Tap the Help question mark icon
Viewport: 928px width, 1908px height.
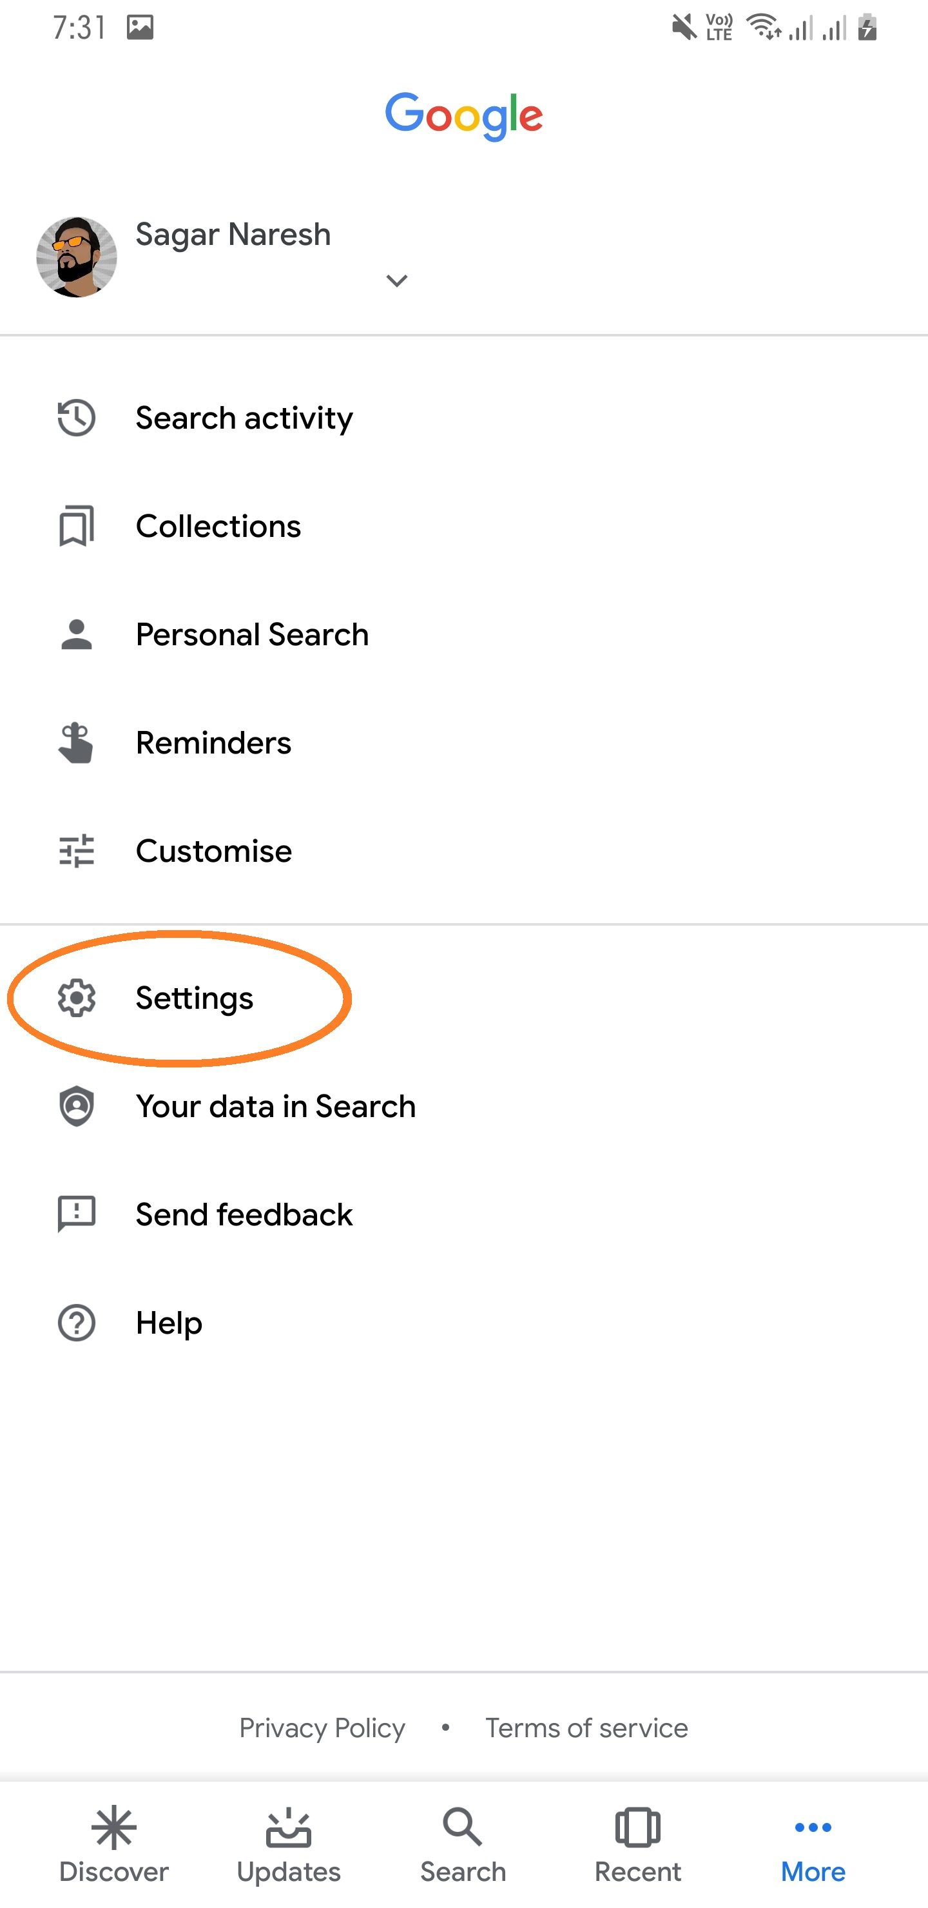(x=76, y=1323)
